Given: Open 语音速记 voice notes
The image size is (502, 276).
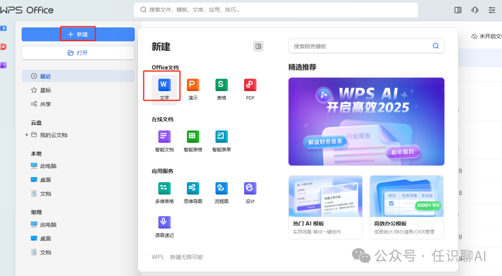Looking at the screenshot, I should point(164,227).
